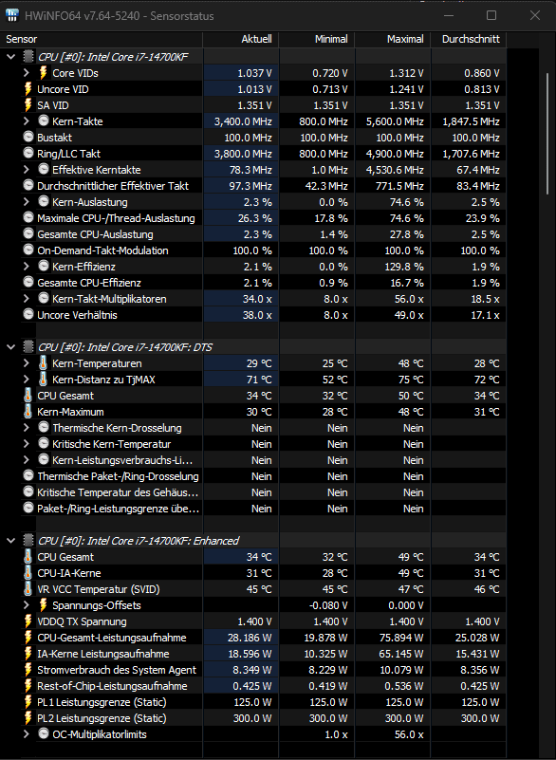556x760 pixels.
Task: Click the 1.312 V maximum Core VID value
Action: pyautogui.click(x=406, y=73)
